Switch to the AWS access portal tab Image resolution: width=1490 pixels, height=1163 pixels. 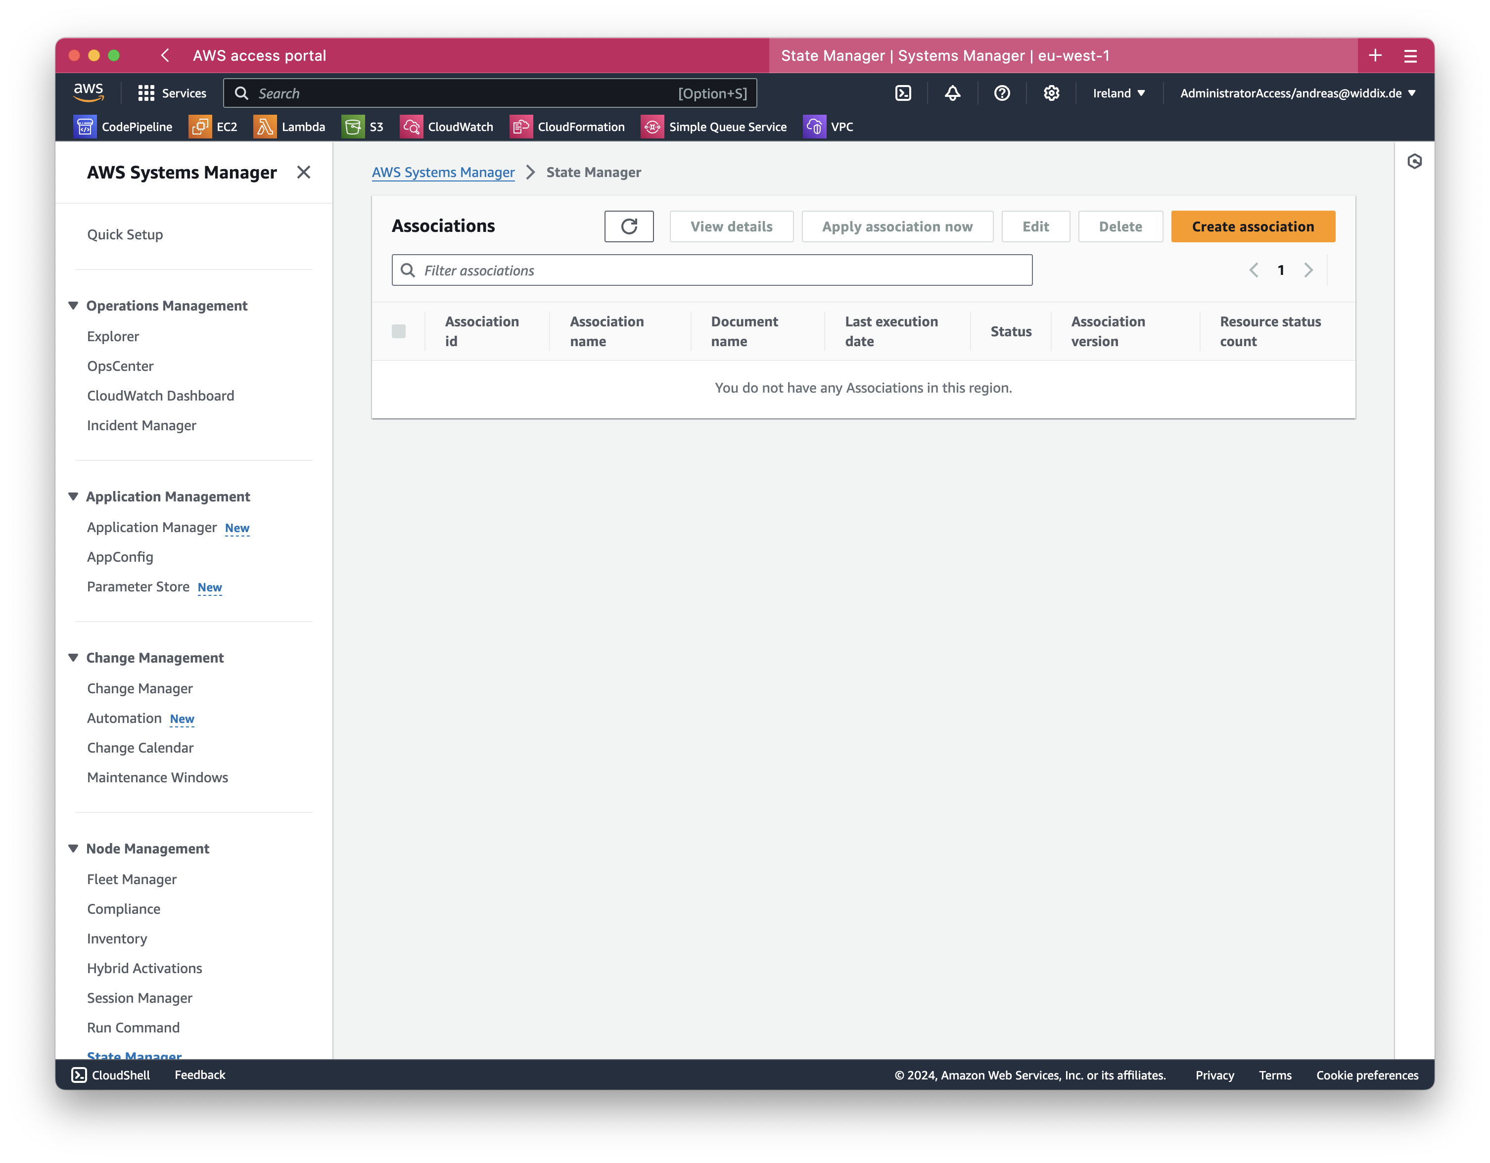(x=259, y=55)
